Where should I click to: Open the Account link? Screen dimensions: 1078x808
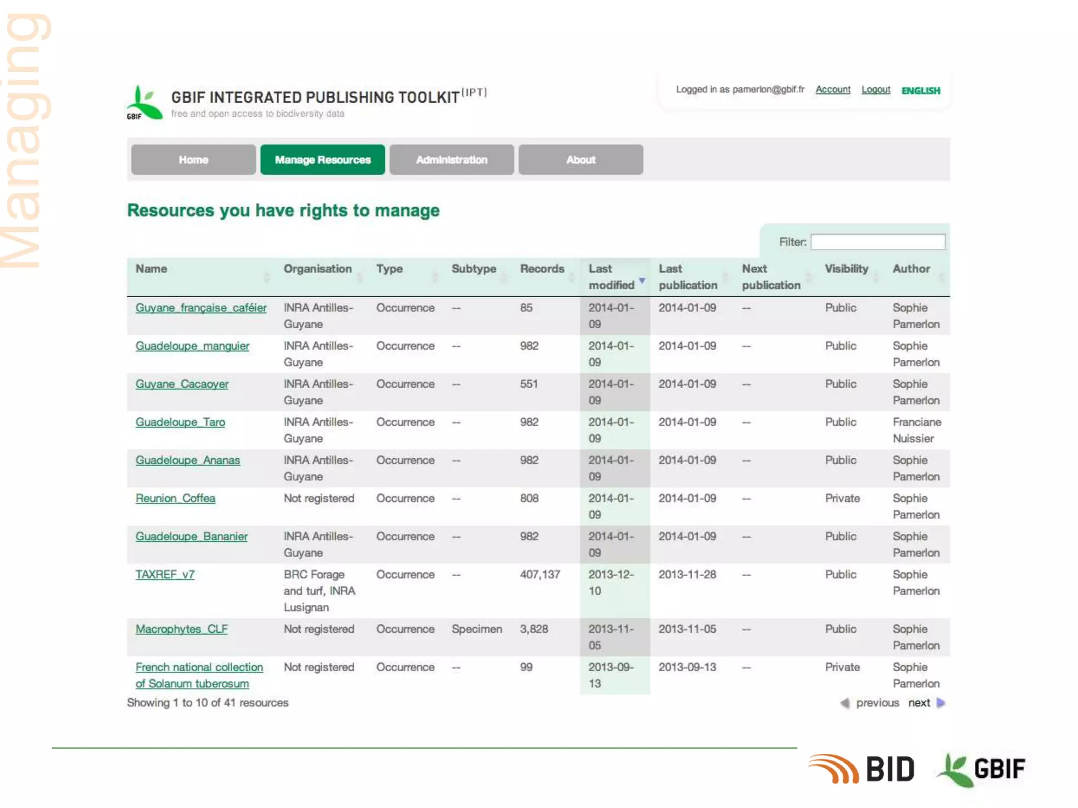coord(832,89)
